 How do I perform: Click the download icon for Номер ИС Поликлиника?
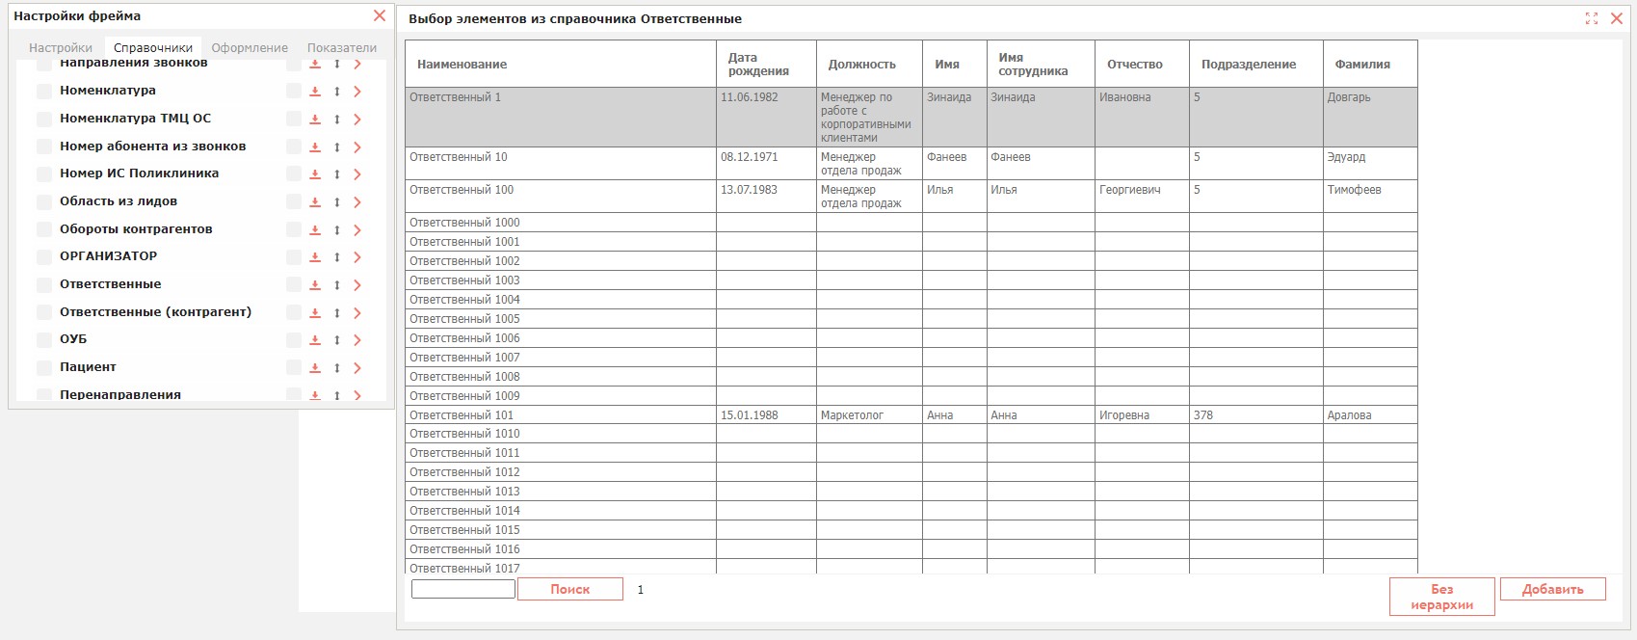tap(315, 174)
